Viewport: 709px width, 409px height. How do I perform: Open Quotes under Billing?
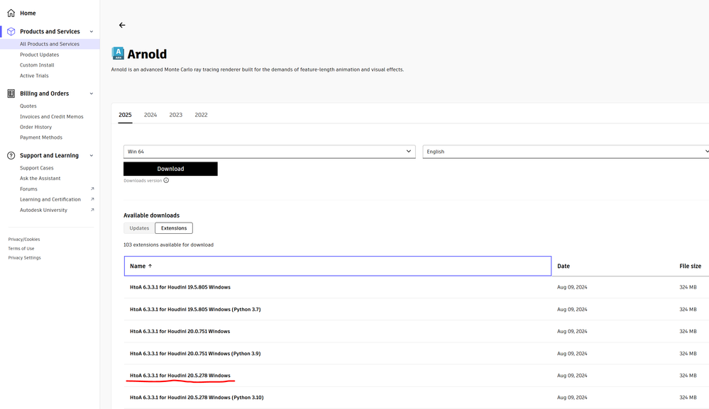tap(28, 106)
